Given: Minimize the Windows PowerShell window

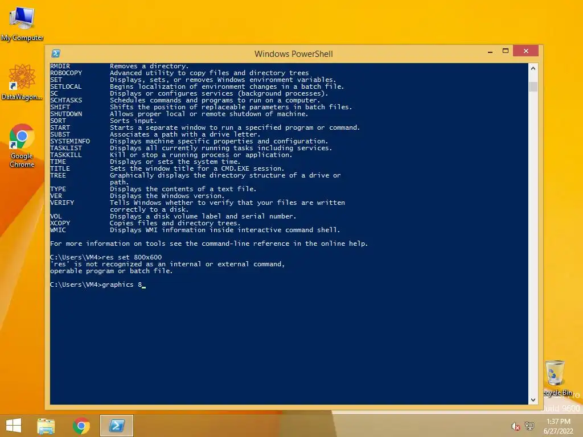Looking at the screenshot, I should pyautogui.click(x=490, y=52).
